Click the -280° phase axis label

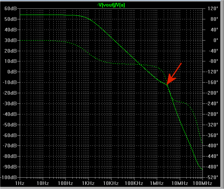tap(212, 114)
